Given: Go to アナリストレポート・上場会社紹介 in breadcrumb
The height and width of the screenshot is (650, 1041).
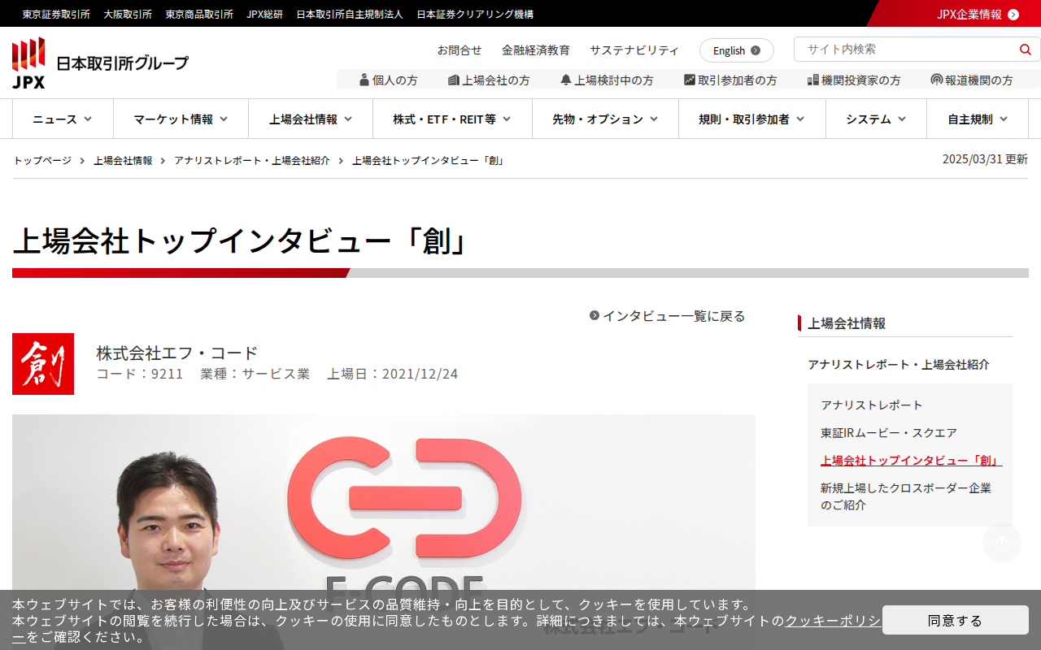Looking at the screenshot, I should coord(252,160).
